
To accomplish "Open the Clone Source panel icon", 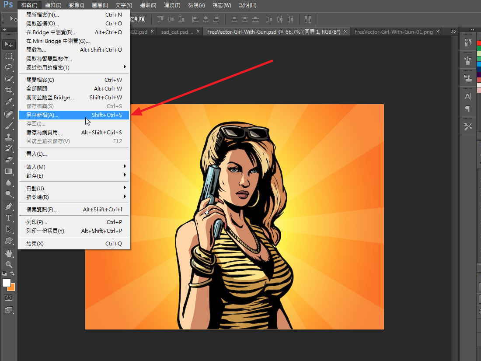I will [468, 78].
